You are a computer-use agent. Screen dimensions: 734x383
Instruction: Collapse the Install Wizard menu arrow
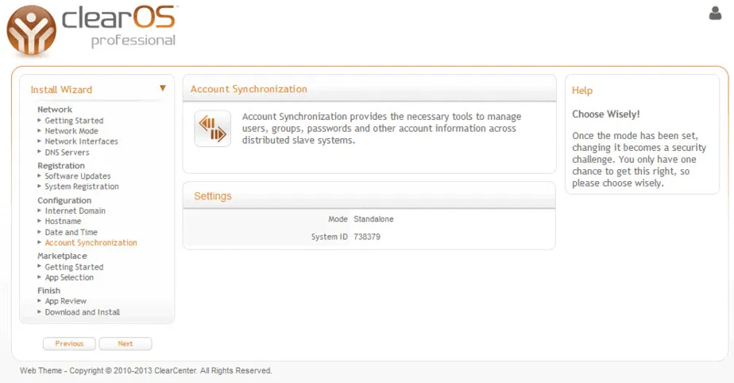[x=163, y=89]
